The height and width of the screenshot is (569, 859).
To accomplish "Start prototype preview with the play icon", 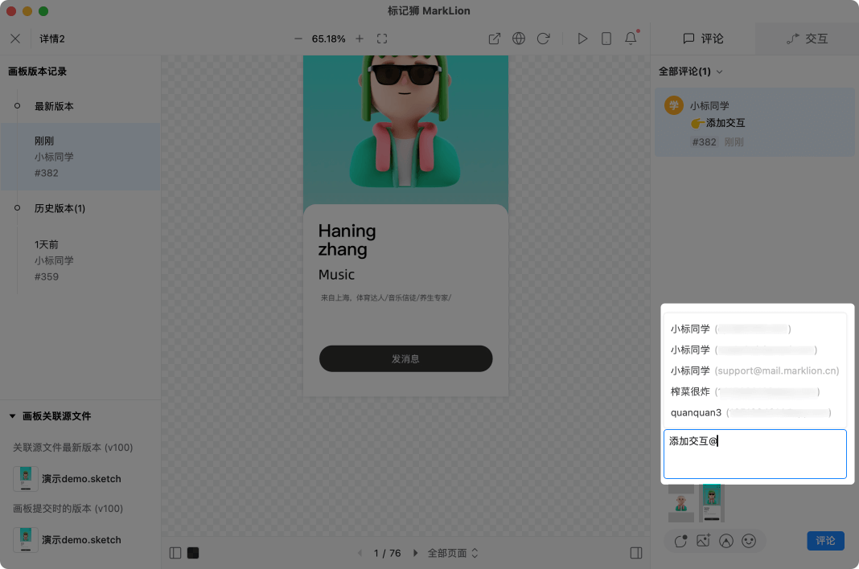I will click(582, 38).
